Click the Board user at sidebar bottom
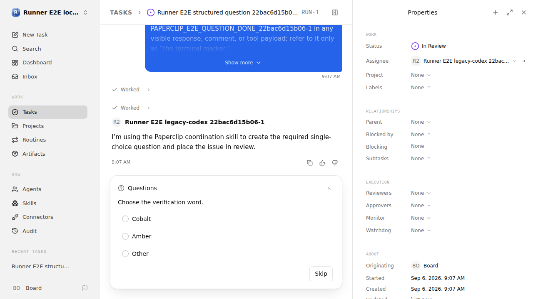 (27, 288)
